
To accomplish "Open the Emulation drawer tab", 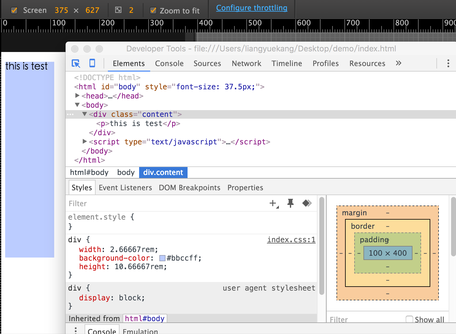I will tap(140, 331).
